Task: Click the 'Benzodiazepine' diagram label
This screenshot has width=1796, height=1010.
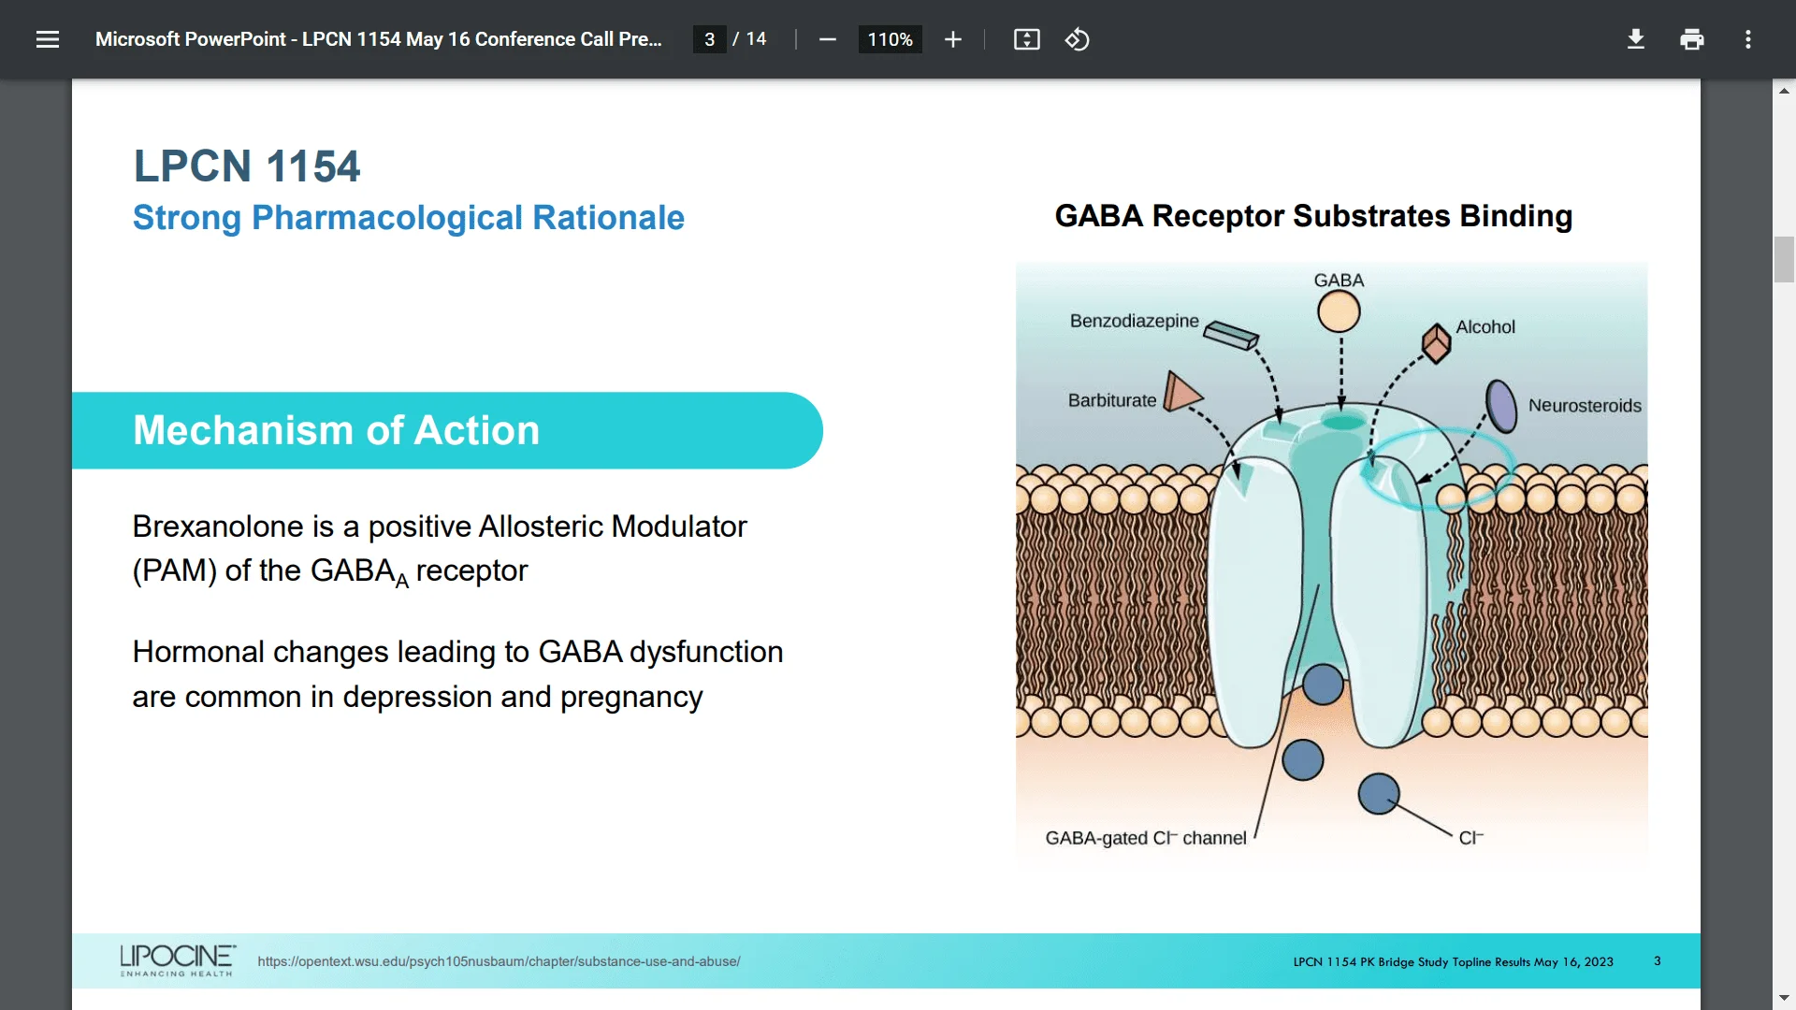Action: point(1134,321)
